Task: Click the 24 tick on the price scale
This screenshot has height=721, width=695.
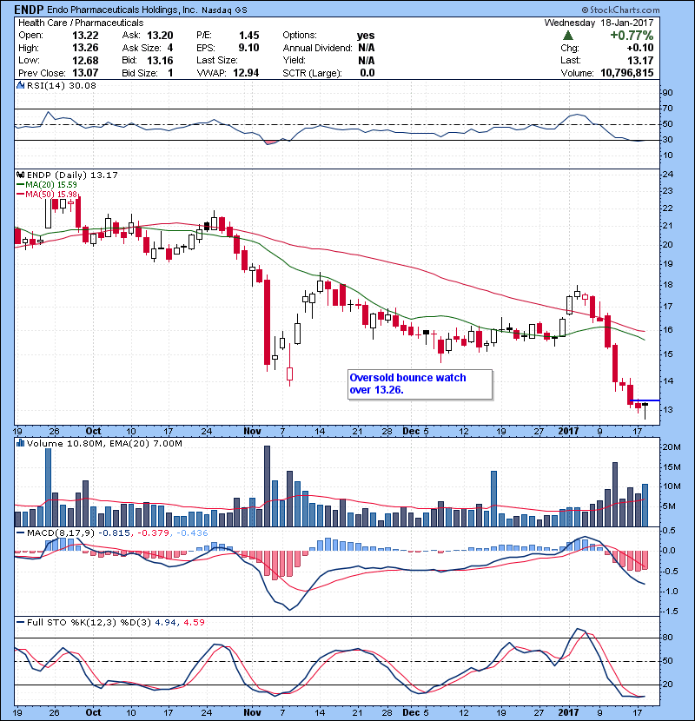Action: (667, 175)
